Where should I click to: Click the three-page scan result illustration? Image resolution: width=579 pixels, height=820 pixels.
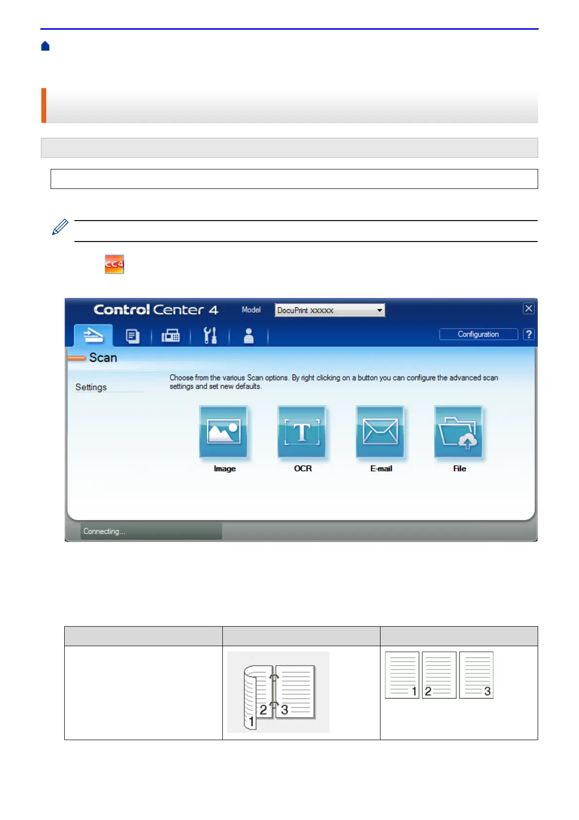[x=439, y=675]
